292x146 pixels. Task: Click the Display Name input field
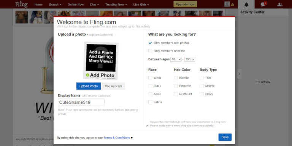[x=81, y=102]
